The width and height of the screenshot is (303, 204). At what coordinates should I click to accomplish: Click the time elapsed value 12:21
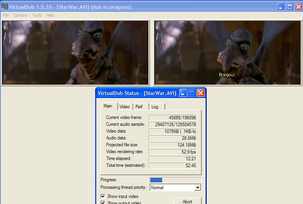(172, 159)
